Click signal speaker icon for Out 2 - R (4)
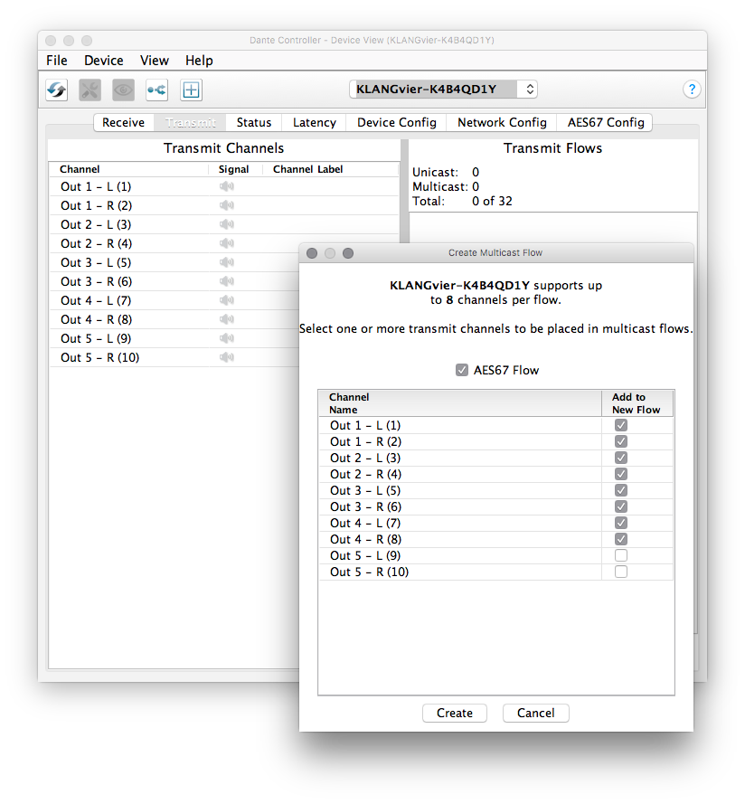 coord(227,243)
